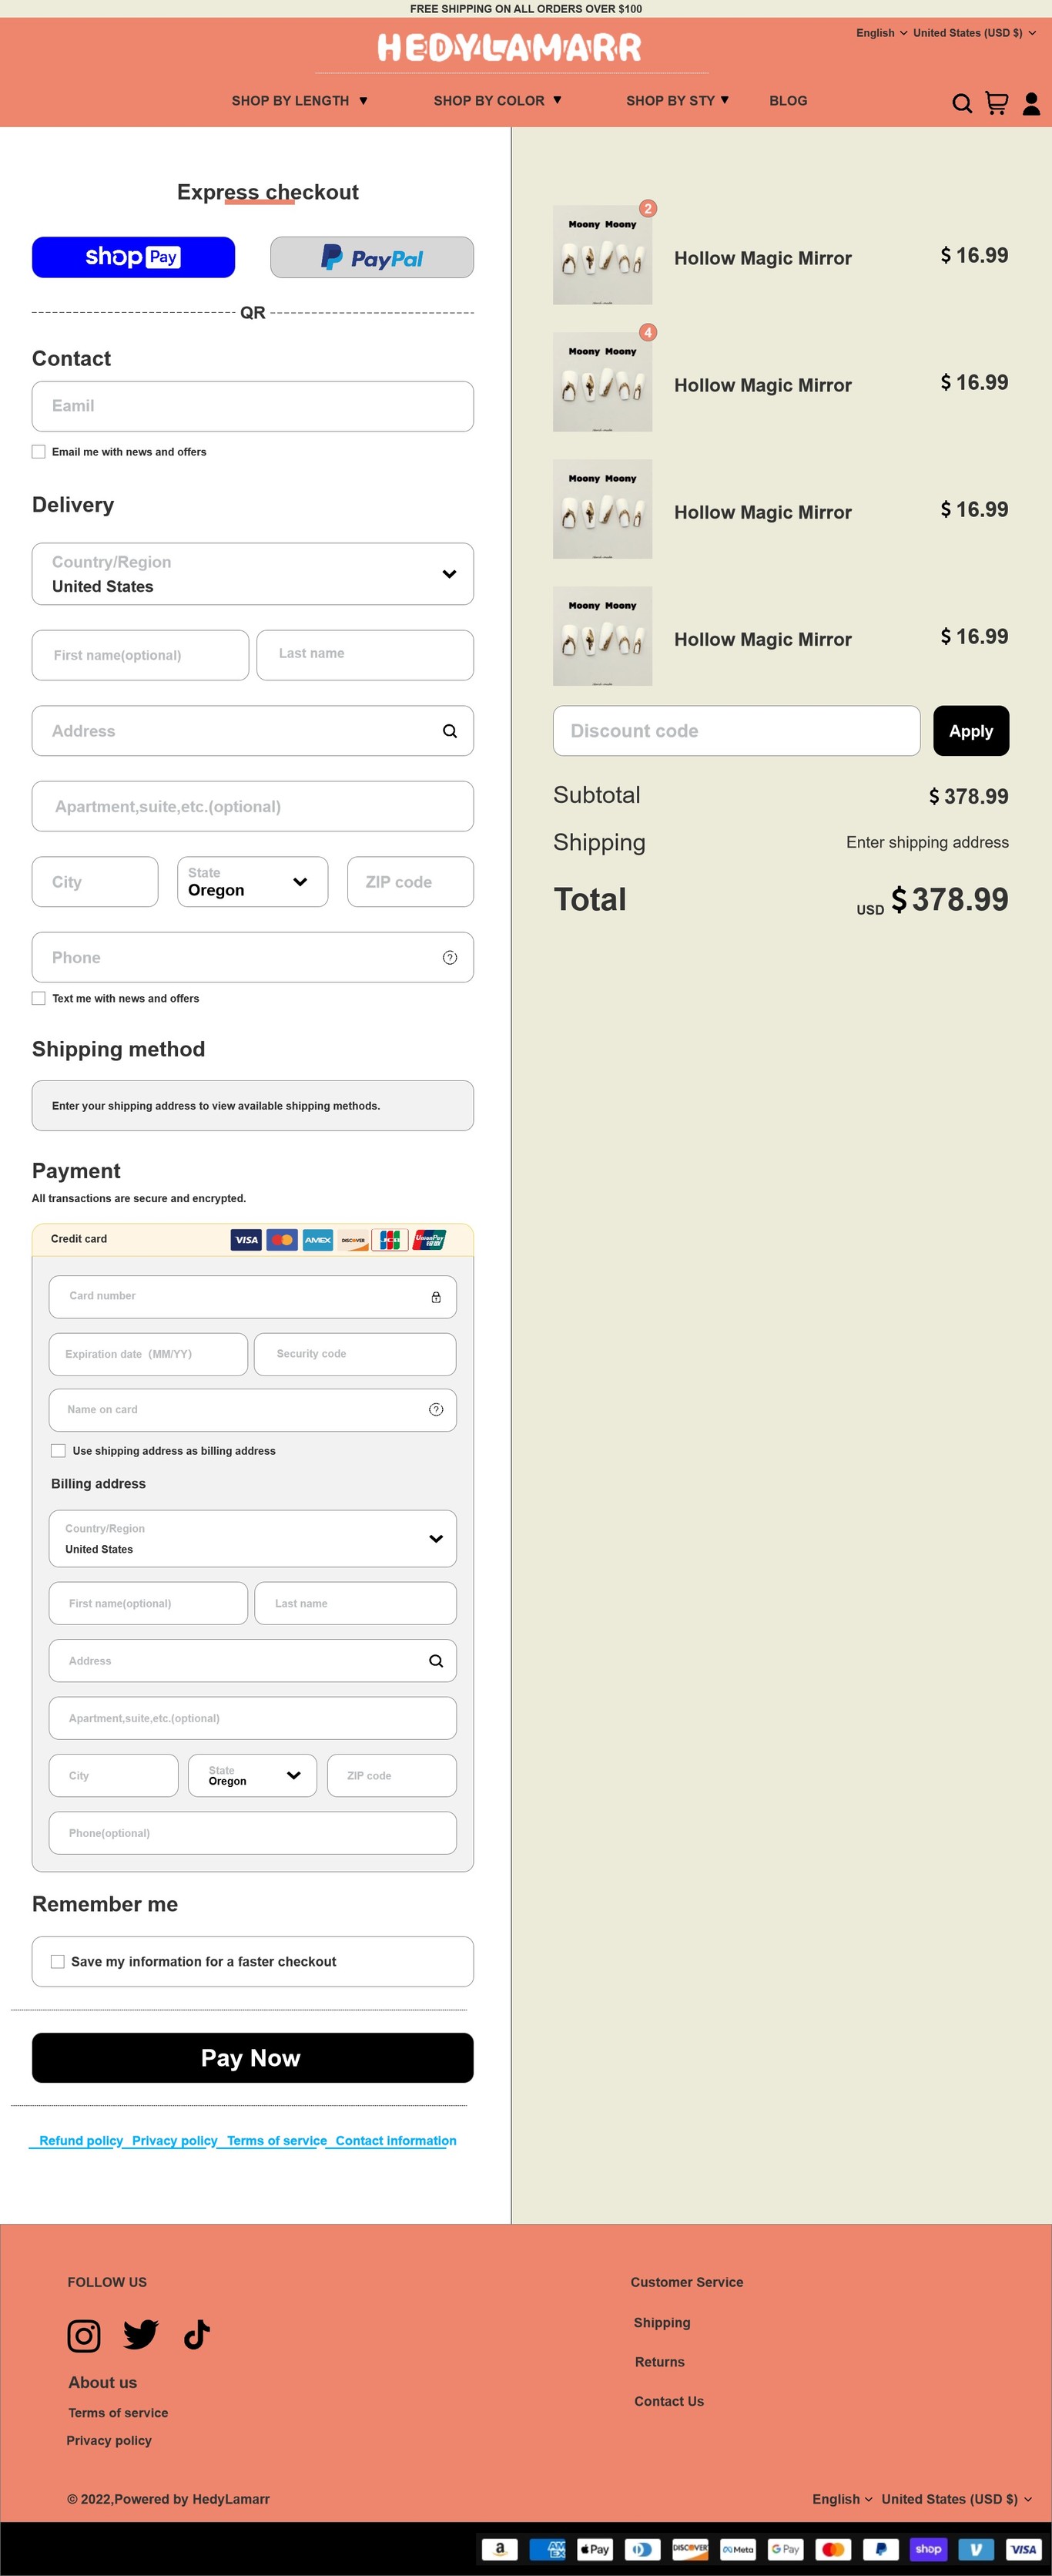Open the footer Returns link
Viewport: 1052px width, 2576px height.
tap(659, 2362)
